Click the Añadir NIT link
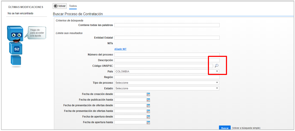 pos(120,49)
